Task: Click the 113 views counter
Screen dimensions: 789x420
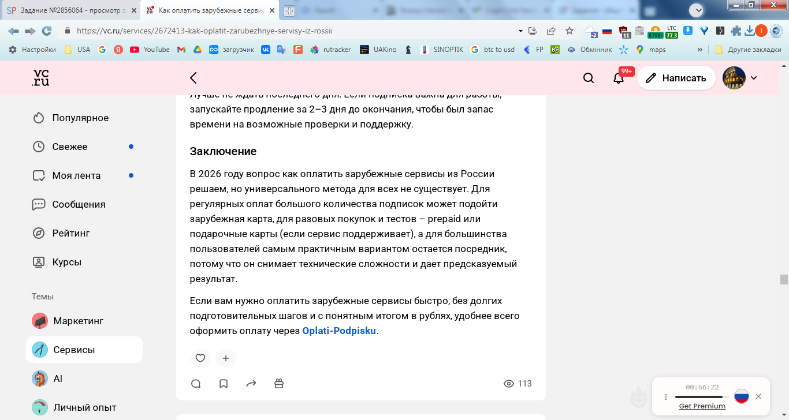Action: 518,384
